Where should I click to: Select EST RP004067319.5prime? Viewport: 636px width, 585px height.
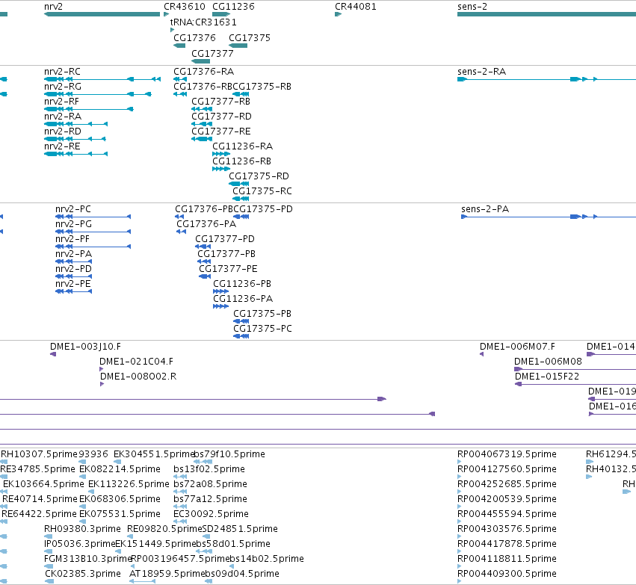[507, 454]
